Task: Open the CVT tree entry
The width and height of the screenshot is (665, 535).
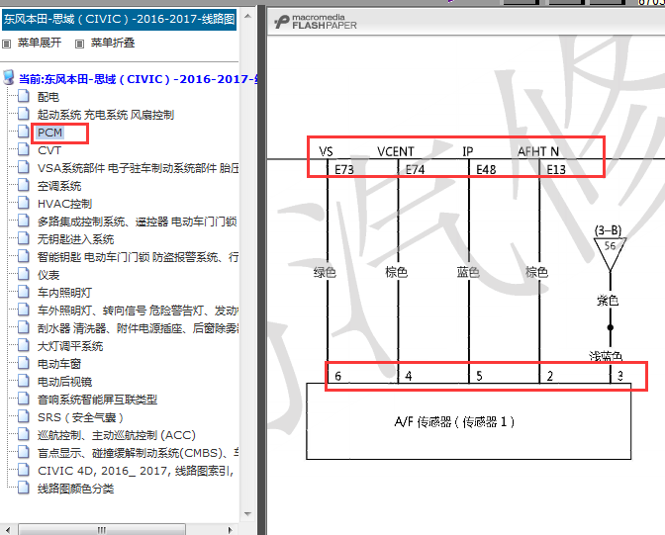Action: point(49,150)
